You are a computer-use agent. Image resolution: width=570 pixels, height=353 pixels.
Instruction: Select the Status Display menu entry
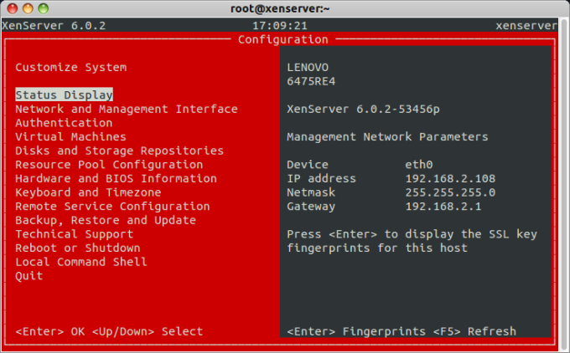[x=64, y=95]
